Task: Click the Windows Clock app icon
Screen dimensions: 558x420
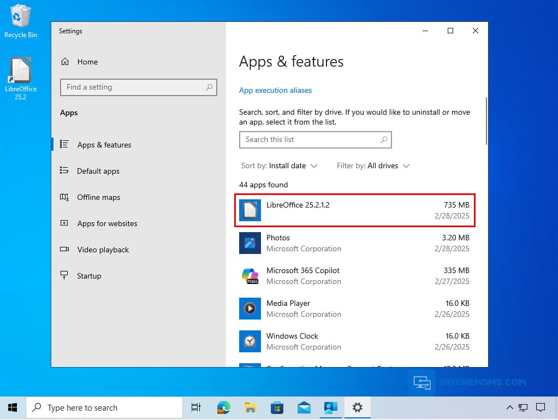Action: (x=250, y=341)
